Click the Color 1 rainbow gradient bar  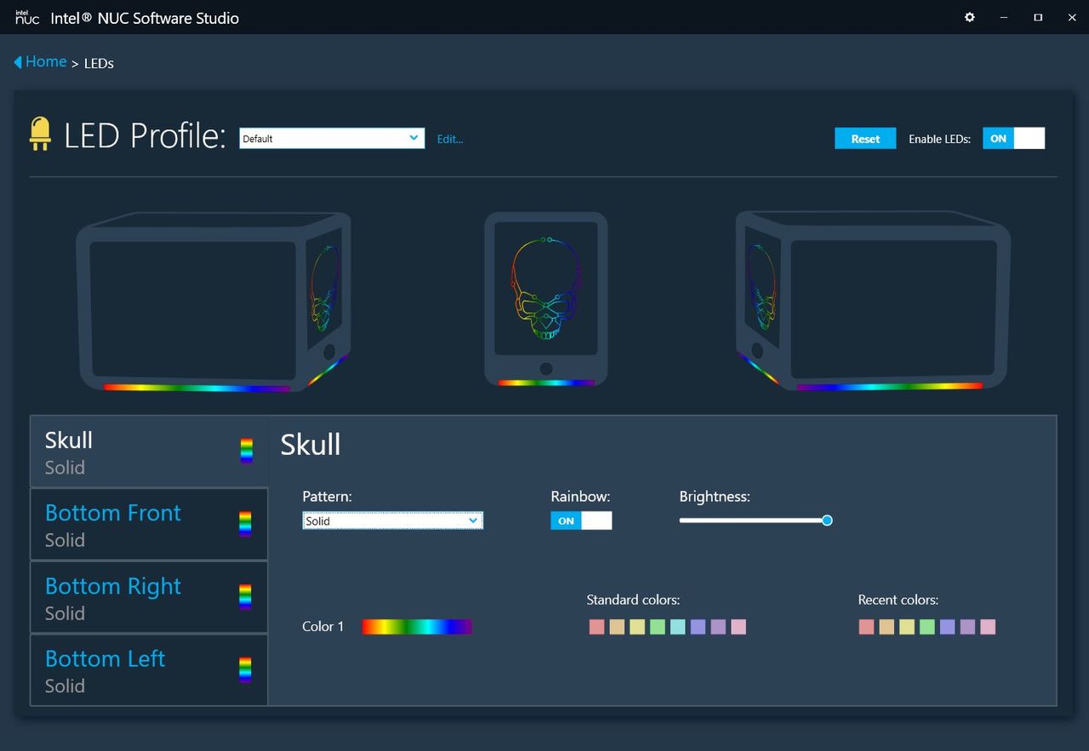pos(417,627)
